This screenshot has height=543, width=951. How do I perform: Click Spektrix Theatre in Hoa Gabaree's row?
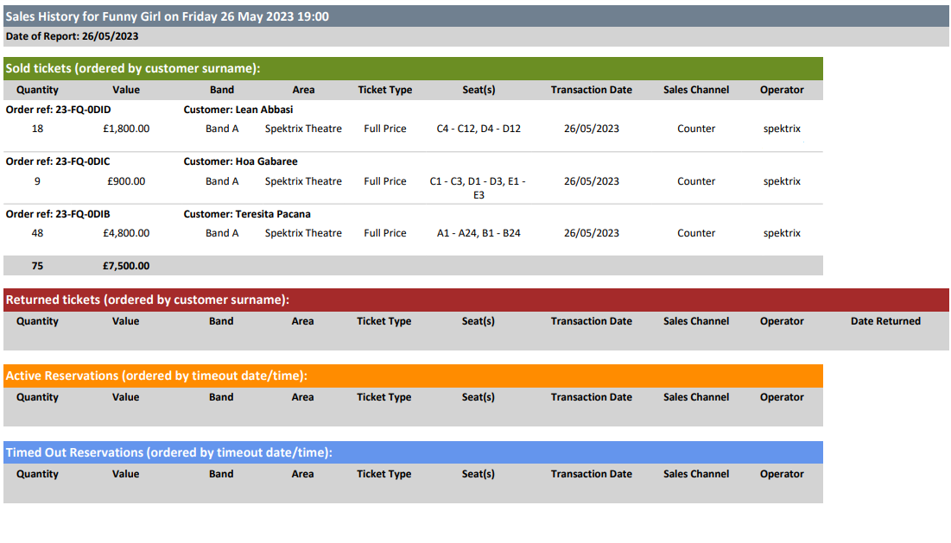[x=303, y=181]
